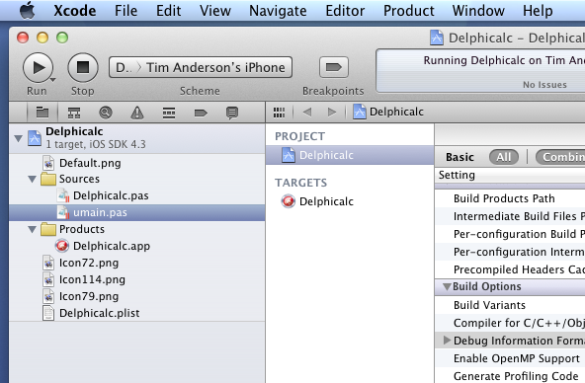Select the Delphicalc project root item
This screenshot has height=383, width=585.
(137, 138)
